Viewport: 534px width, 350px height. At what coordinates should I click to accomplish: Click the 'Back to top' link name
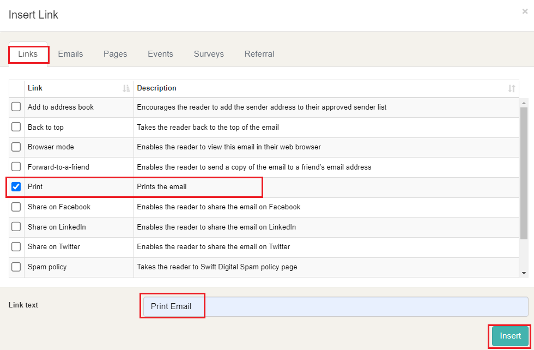pos(46,127)
